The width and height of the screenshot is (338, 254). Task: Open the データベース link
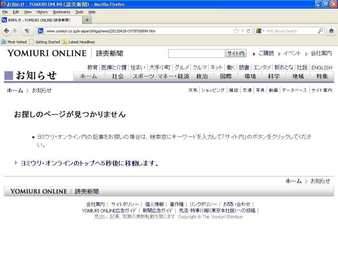pos(294,90)
